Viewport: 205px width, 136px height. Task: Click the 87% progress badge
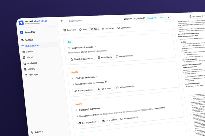161,18
